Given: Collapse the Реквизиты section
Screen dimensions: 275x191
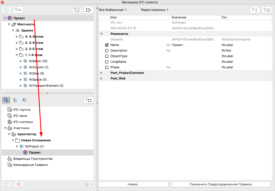Looking at the screenshot, I should pyautogui.click(x=102, y=34).
